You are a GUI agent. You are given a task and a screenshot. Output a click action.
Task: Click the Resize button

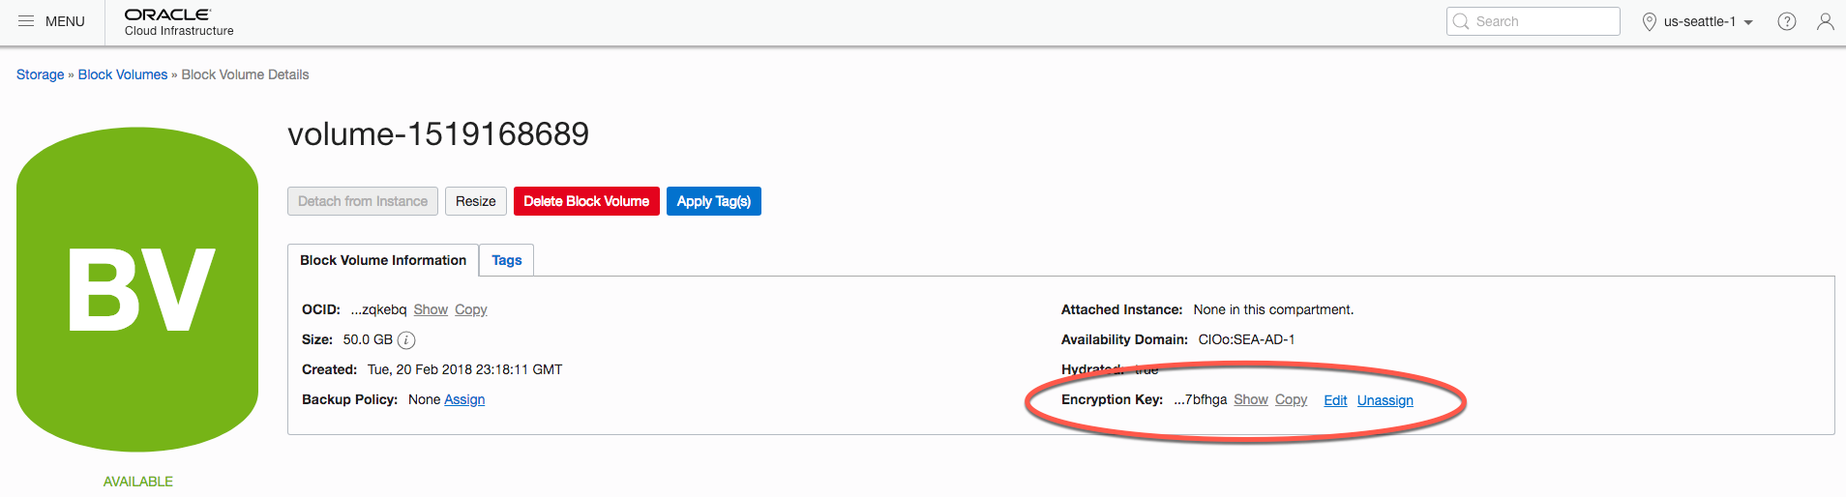[x=475, y=201]
